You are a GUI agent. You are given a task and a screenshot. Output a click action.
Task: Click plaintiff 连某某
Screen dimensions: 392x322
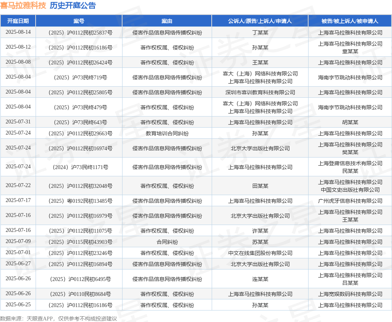[x=260, y=279]
